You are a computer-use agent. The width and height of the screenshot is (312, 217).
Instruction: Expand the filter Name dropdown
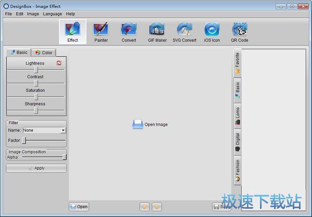pyautogui.click(x=63, y=130)
